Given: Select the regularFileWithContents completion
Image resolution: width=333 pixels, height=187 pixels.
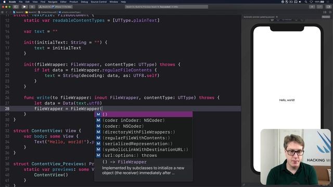Looking at the screenshot, I should point(144,138).
